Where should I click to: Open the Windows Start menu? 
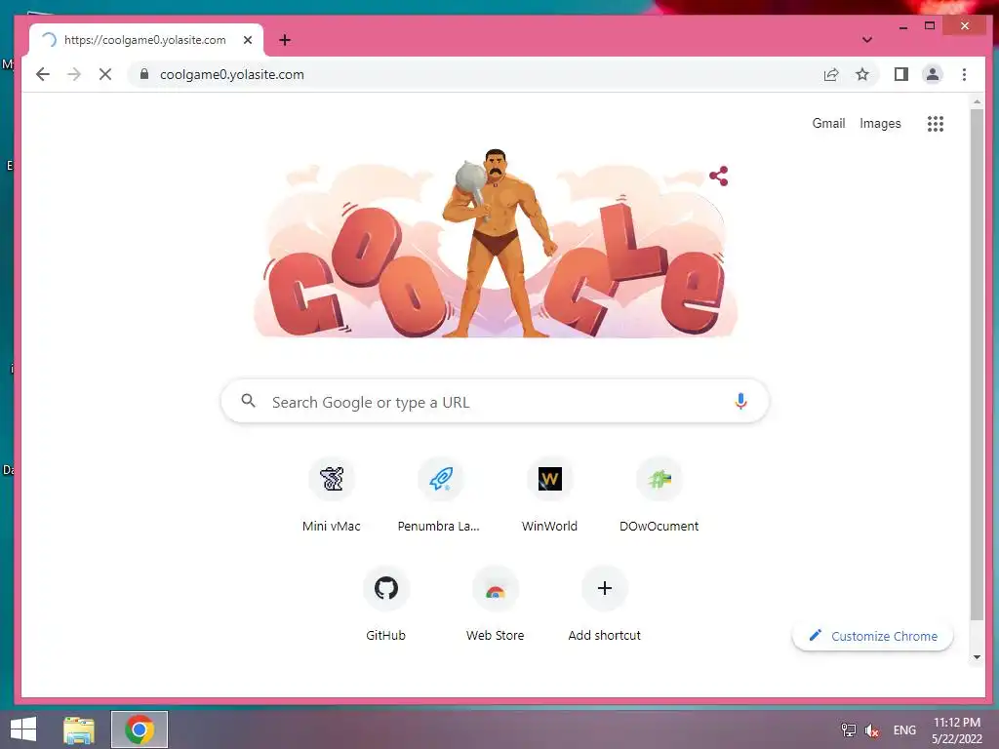point(23,729)
